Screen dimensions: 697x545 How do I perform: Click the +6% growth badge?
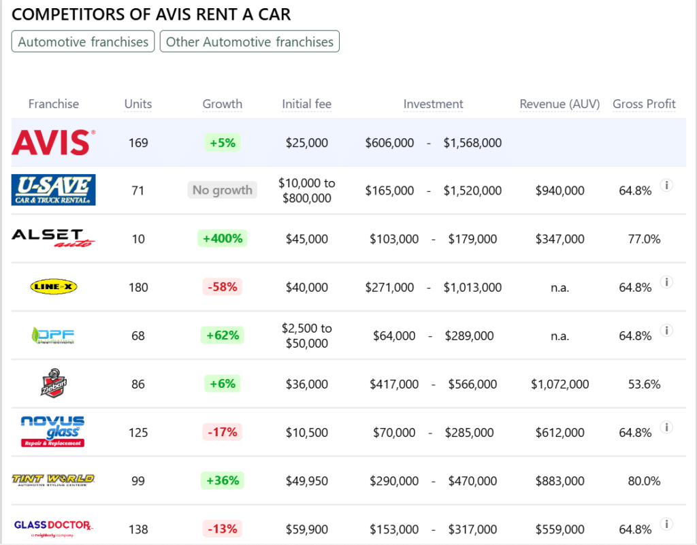click(x=223, y=384)
